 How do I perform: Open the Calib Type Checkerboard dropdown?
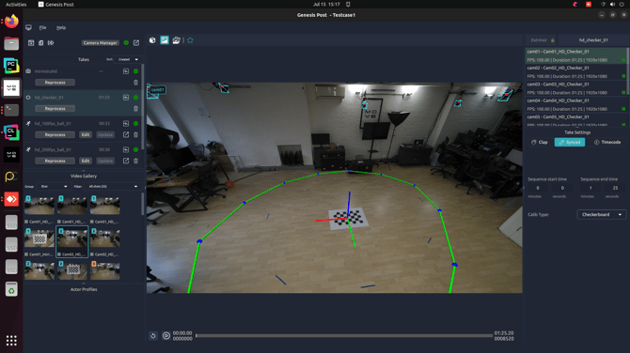602,215
